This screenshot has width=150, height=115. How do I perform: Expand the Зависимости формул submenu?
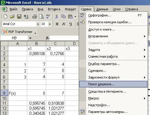pos(145,78)
